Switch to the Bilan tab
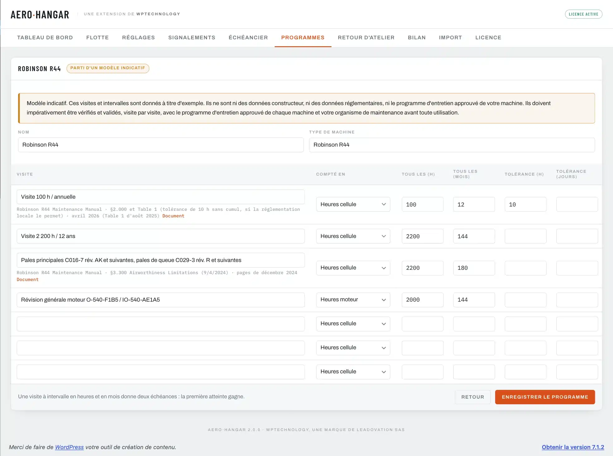 click(417, 37)
